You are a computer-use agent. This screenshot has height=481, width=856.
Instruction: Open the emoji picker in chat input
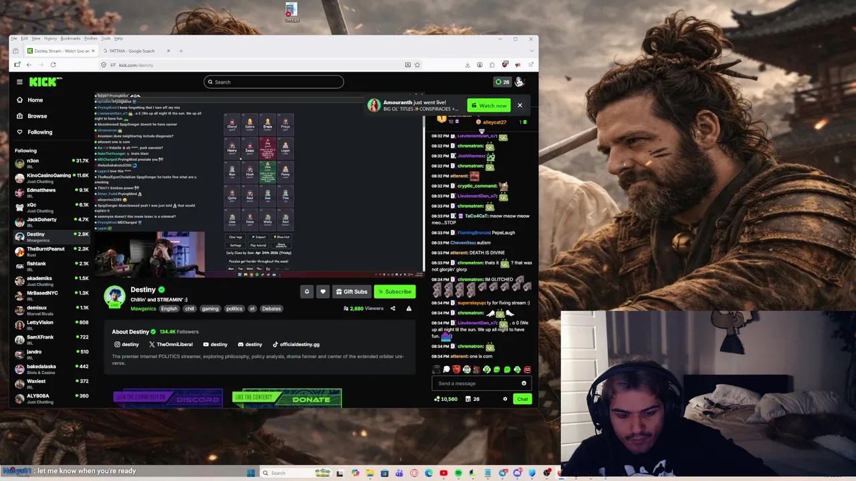[x=524, y=383]
